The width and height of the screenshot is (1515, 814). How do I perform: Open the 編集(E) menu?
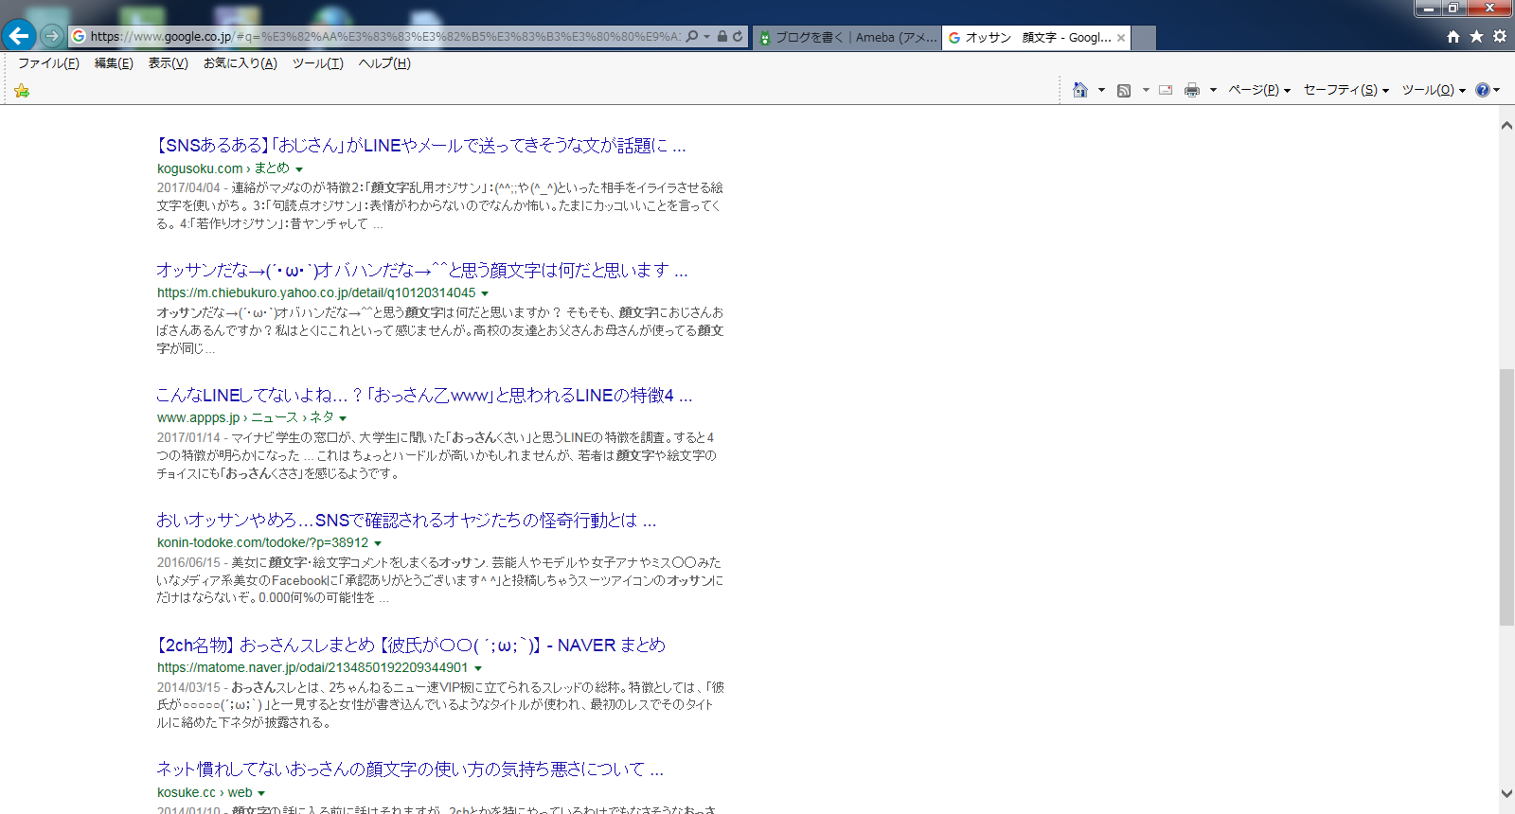tap(114, 63)
